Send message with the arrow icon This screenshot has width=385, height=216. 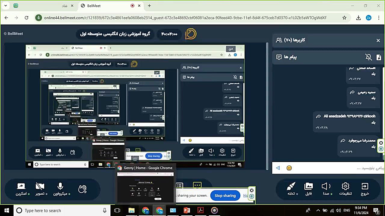(x=278, y=168)
